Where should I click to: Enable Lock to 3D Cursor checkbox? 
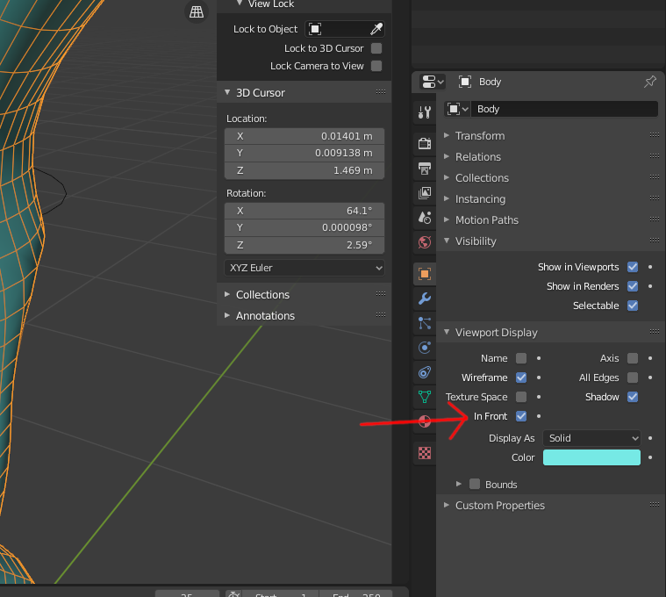(x=376, y=48)
